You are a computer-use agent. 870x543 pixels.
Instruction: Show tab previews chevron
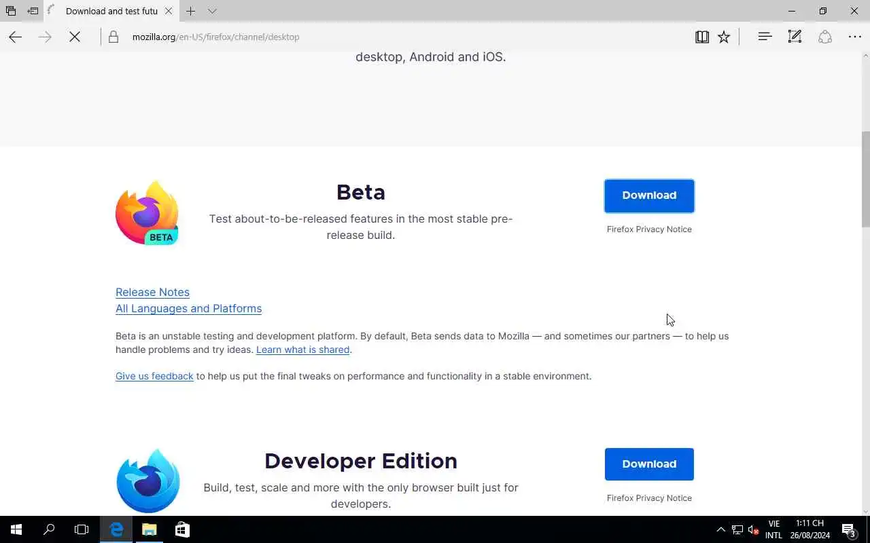pyautogui.click(x=212, y=11)
